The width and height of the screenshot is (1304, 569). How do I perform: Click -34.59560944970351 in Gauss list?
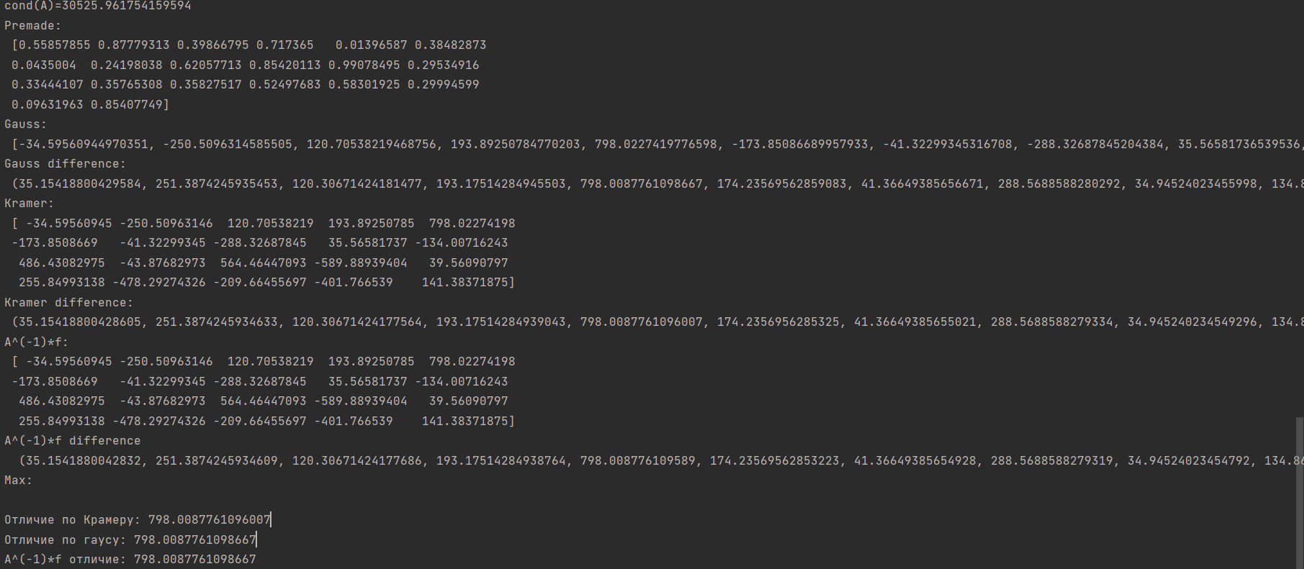coord(84,145)
